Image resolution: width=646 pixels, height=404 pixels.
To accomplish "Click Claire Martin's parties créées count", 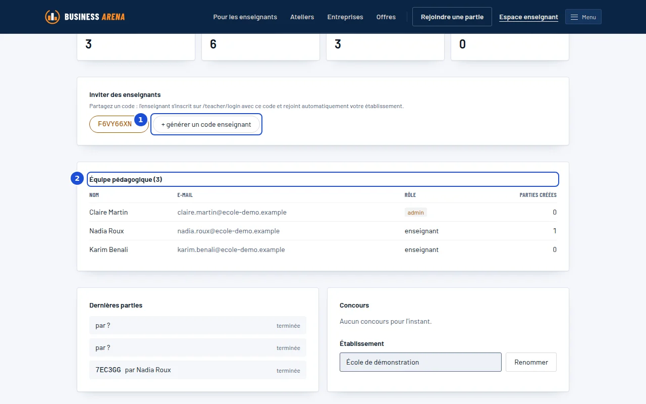I will [x=555, y=212].
